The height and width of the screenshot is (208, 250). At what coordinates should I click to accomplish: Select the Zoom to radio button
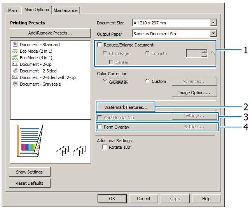pyautogui.click(x=148, y=53)
